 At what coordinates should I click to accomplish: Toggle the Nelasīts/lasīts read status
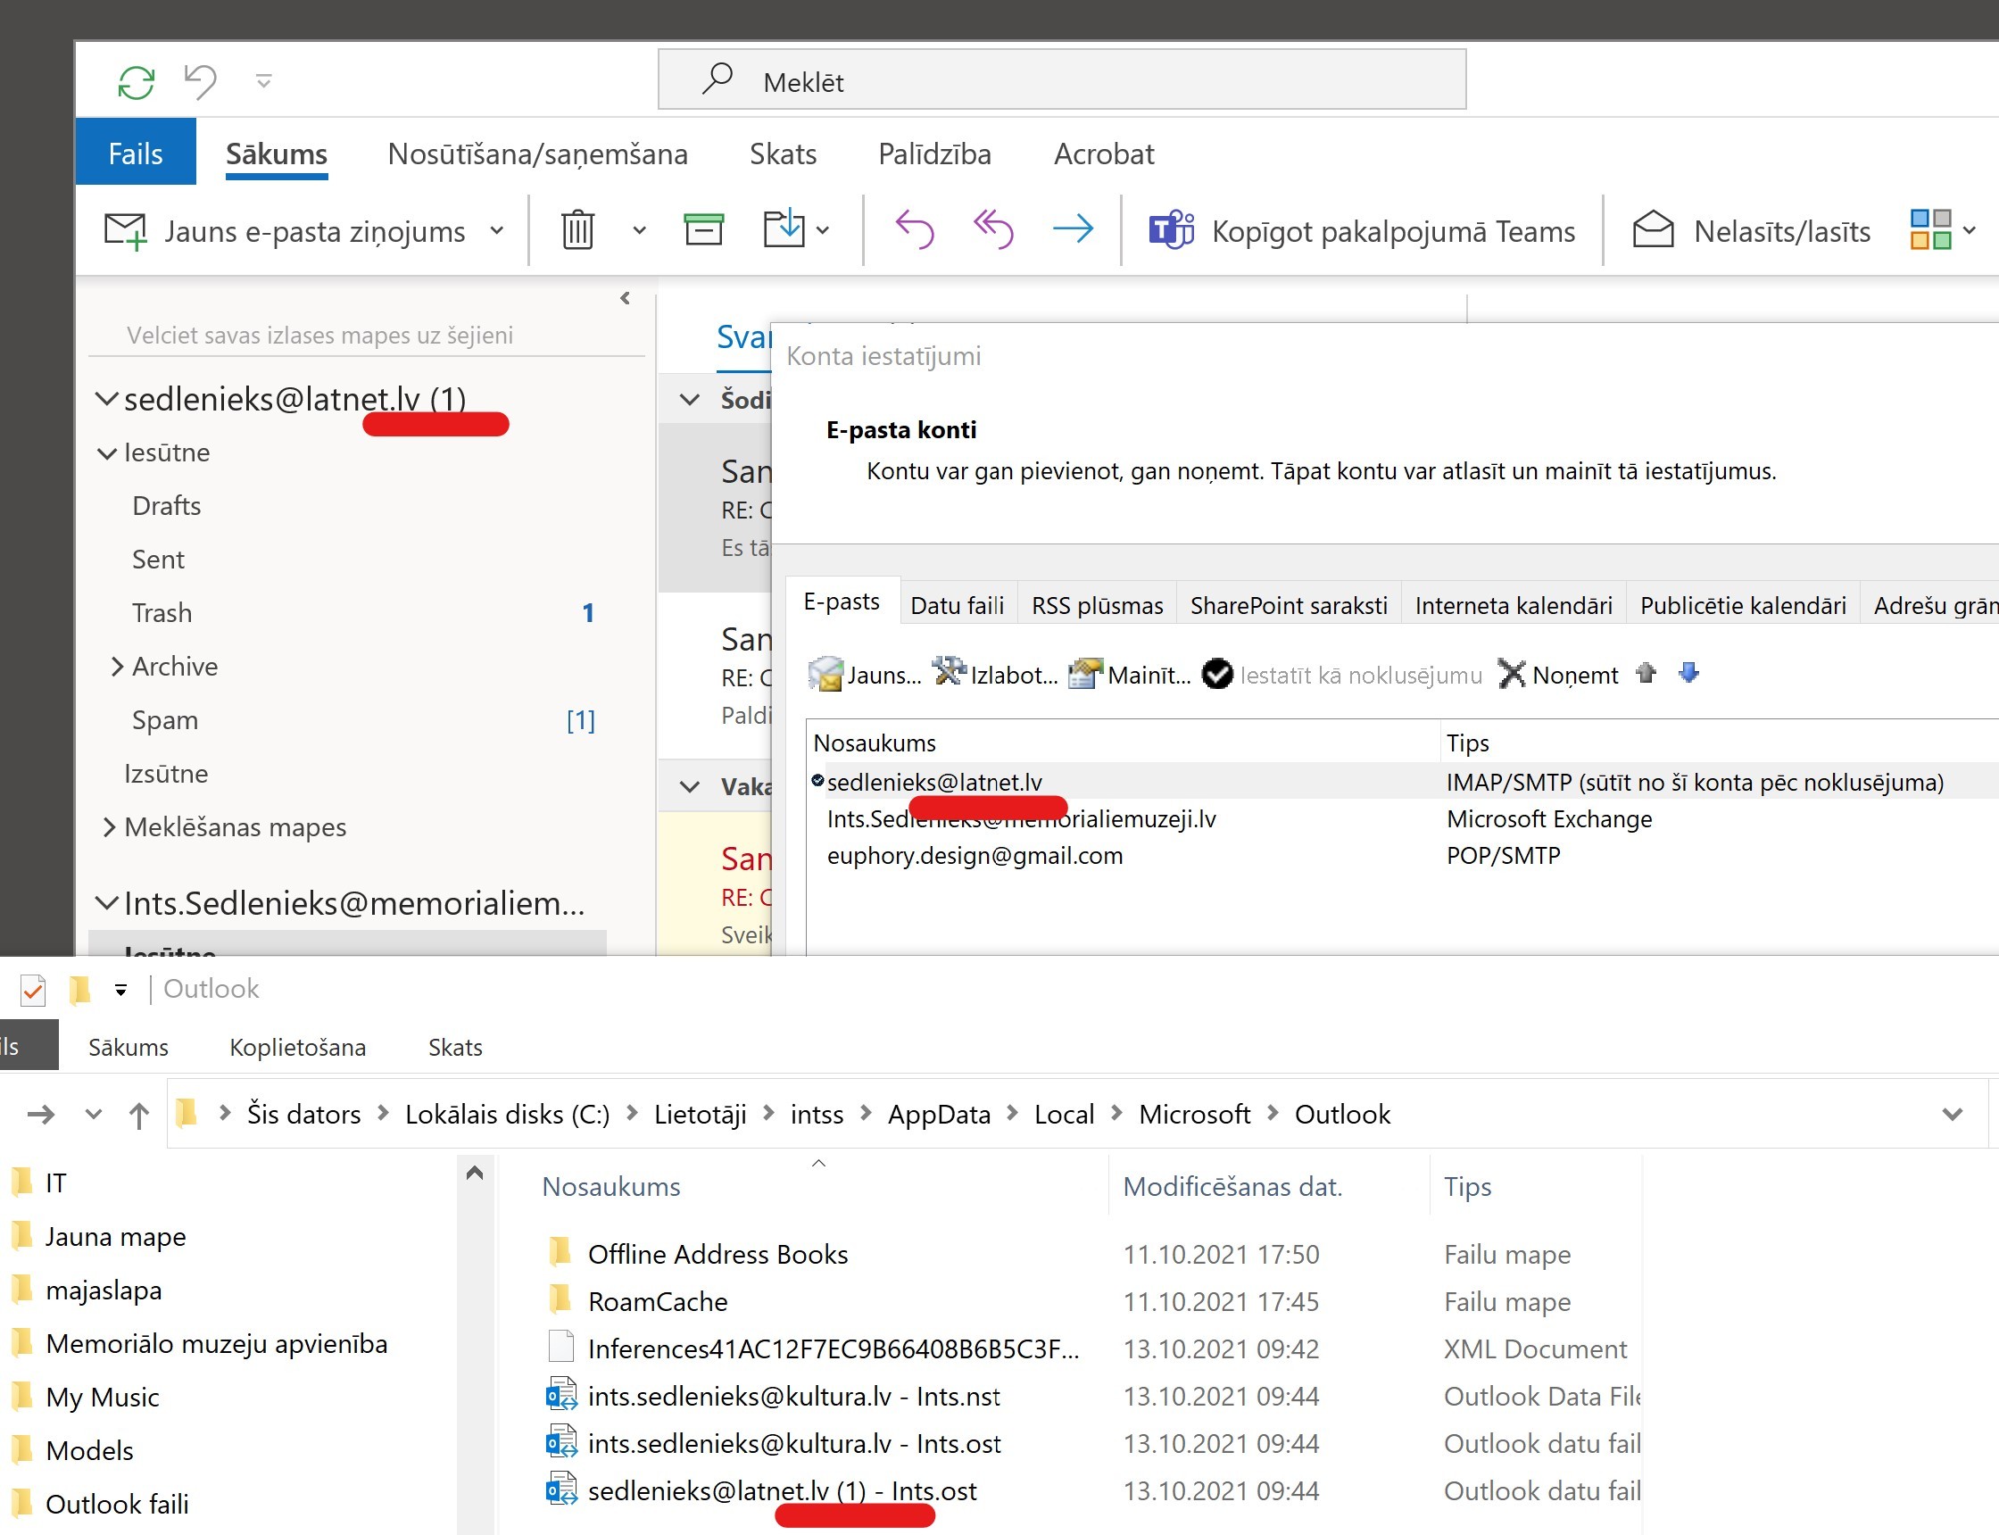pos(1752,231)
